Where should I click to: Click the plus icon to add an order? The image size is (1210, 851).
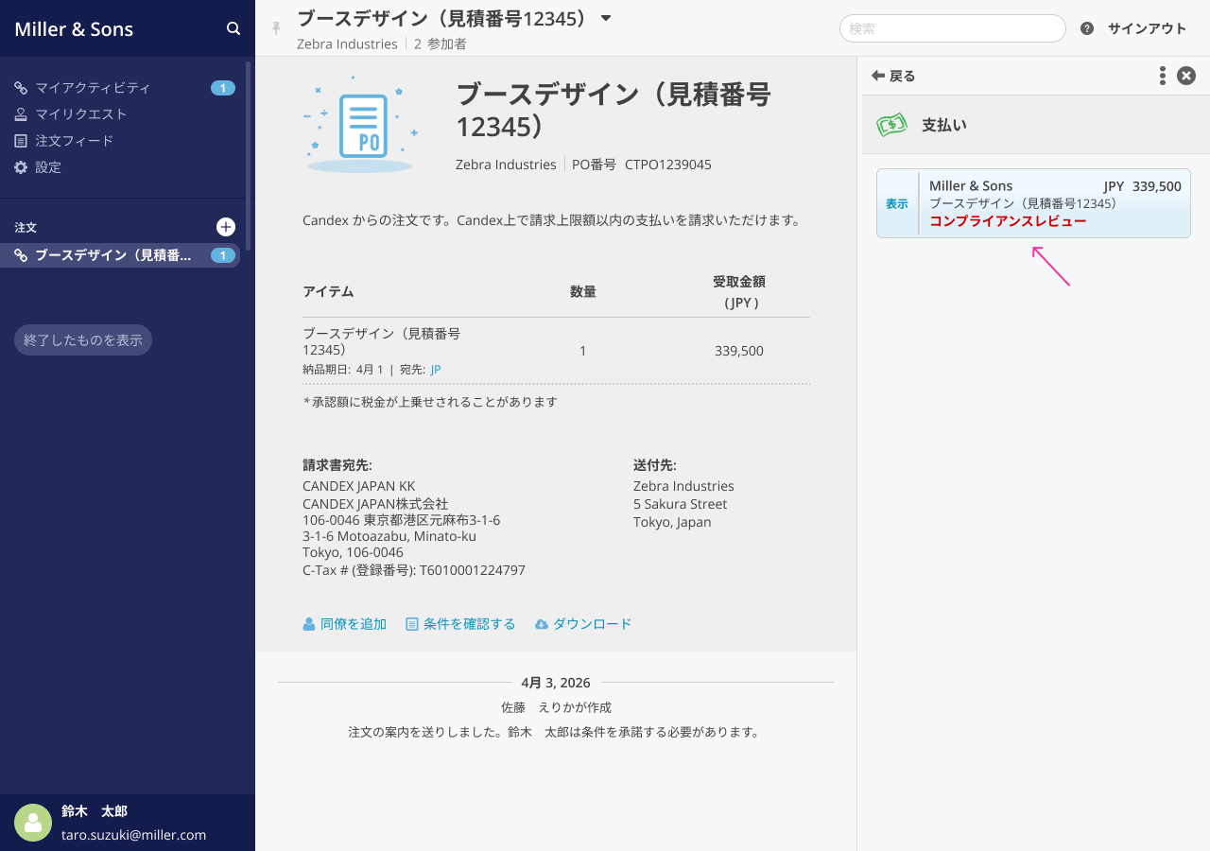pos(226,227)
